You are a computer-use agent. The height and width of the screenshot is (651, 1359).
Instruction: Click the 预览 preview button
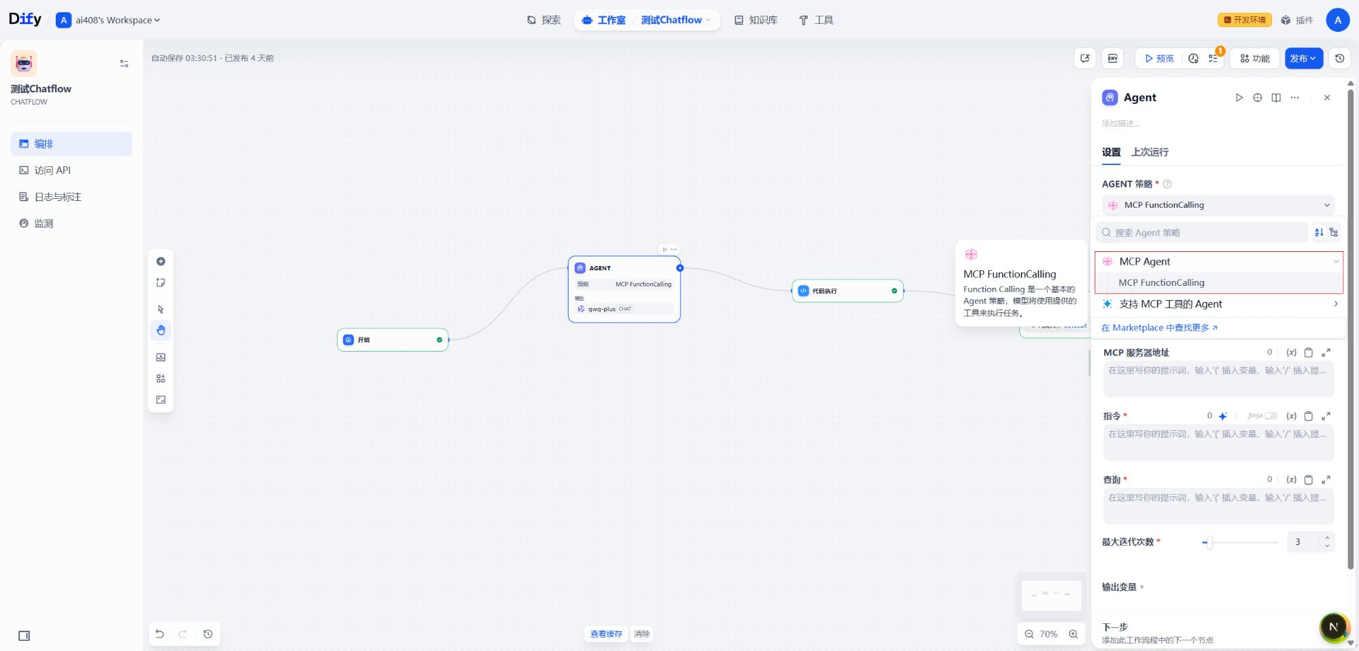pyautogui.click(x=1159, y=58)
